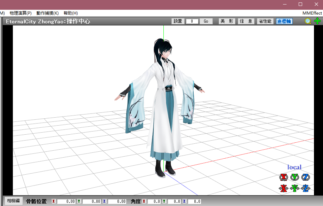Click the Y-axis move icon
323x206 pixels.
tap(295, 189)
